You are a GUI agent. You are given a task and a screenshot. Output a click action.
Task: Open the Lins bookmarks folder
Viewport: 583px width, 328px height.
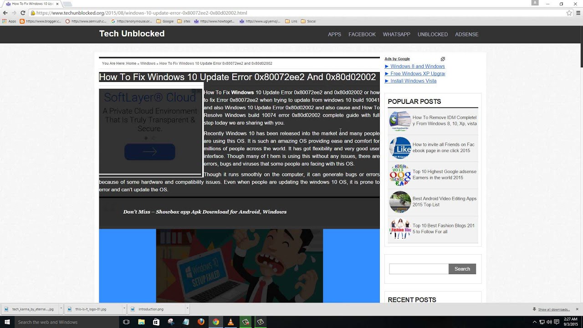click(291, 21)
